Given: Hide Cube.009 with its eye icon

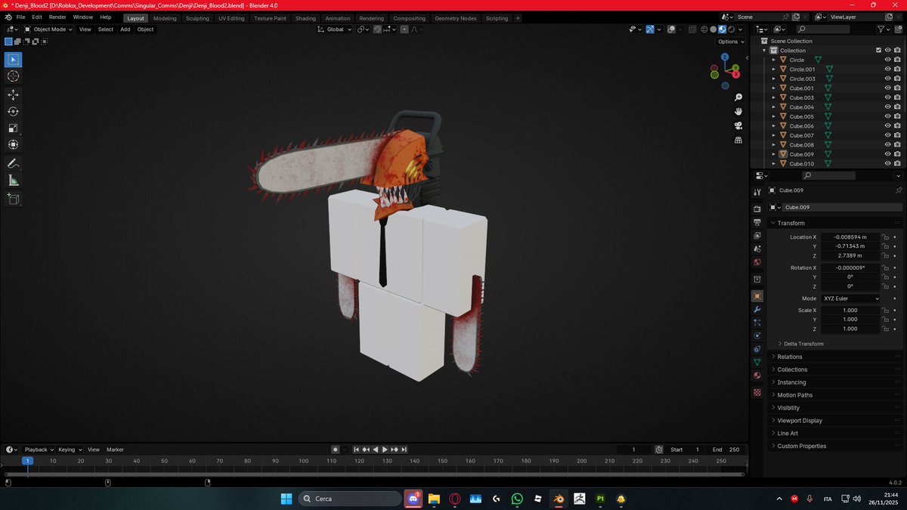Looking at the screenshot, I should pos(888,154).
